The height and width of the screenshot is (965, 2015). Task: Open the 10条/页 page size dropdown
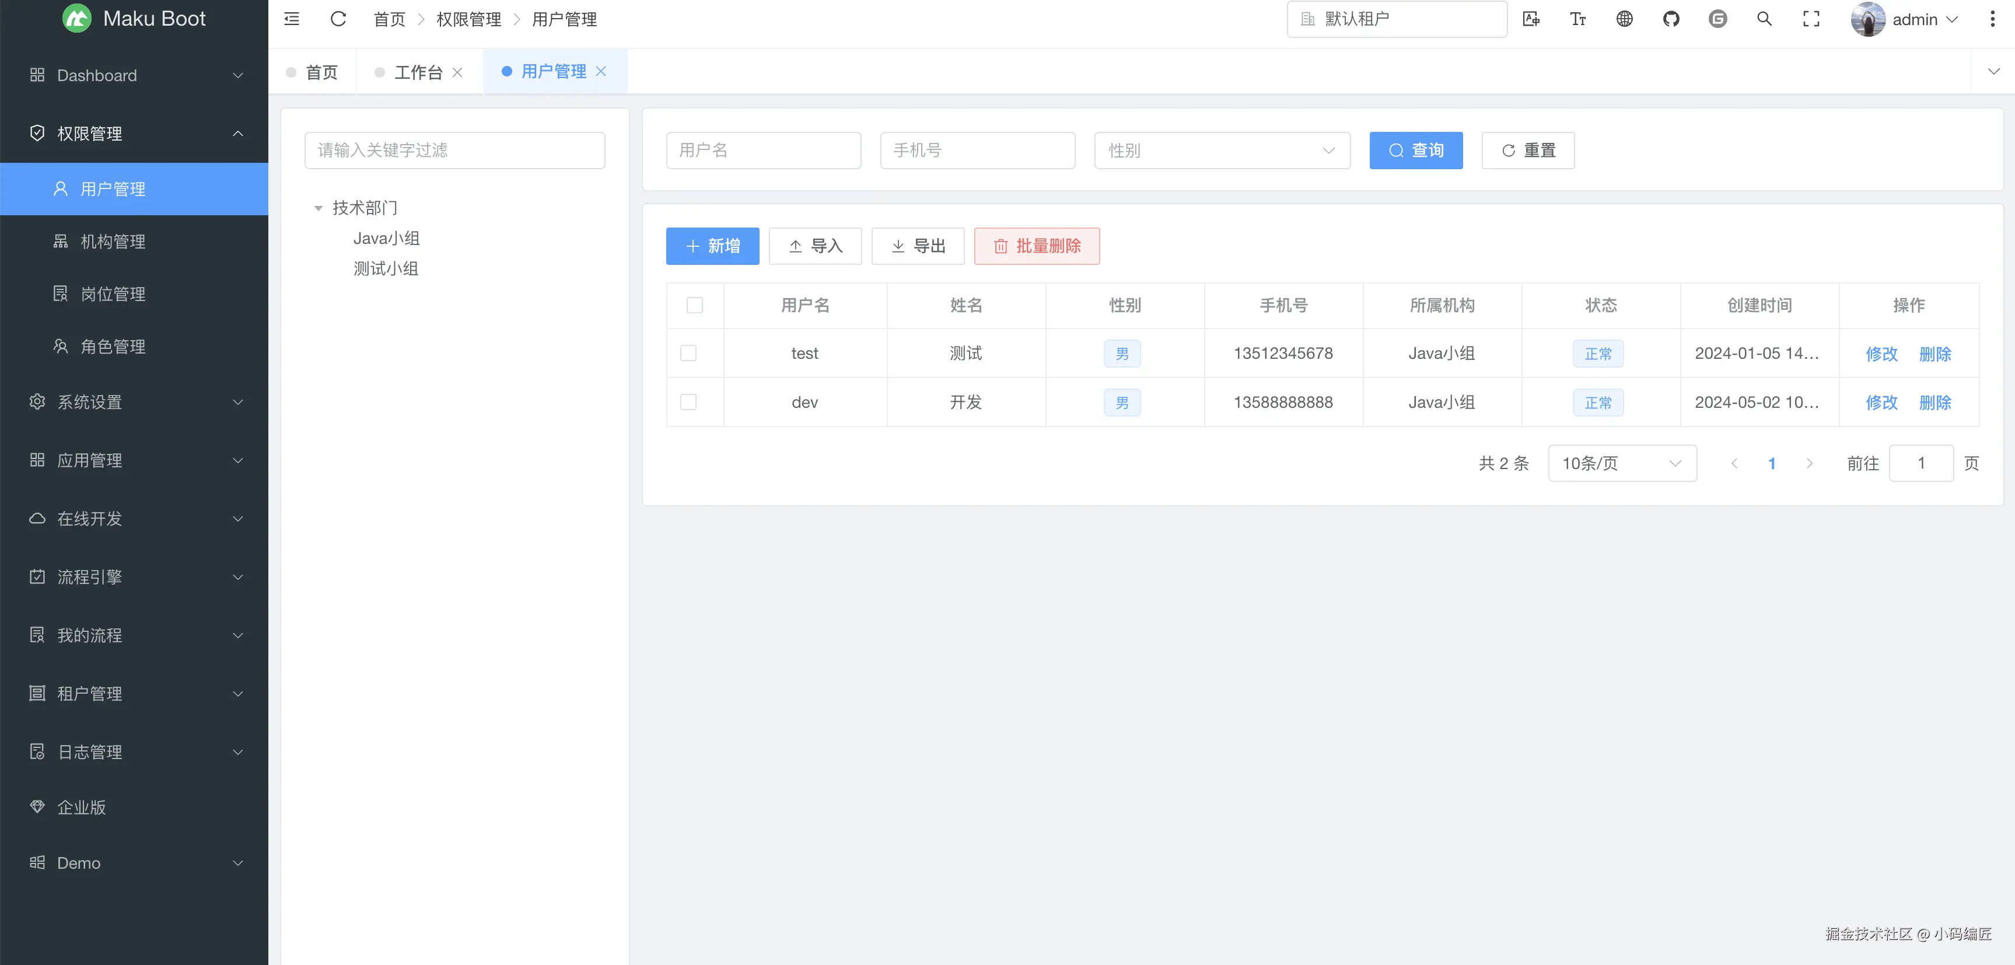click(x=1621, y=463)
